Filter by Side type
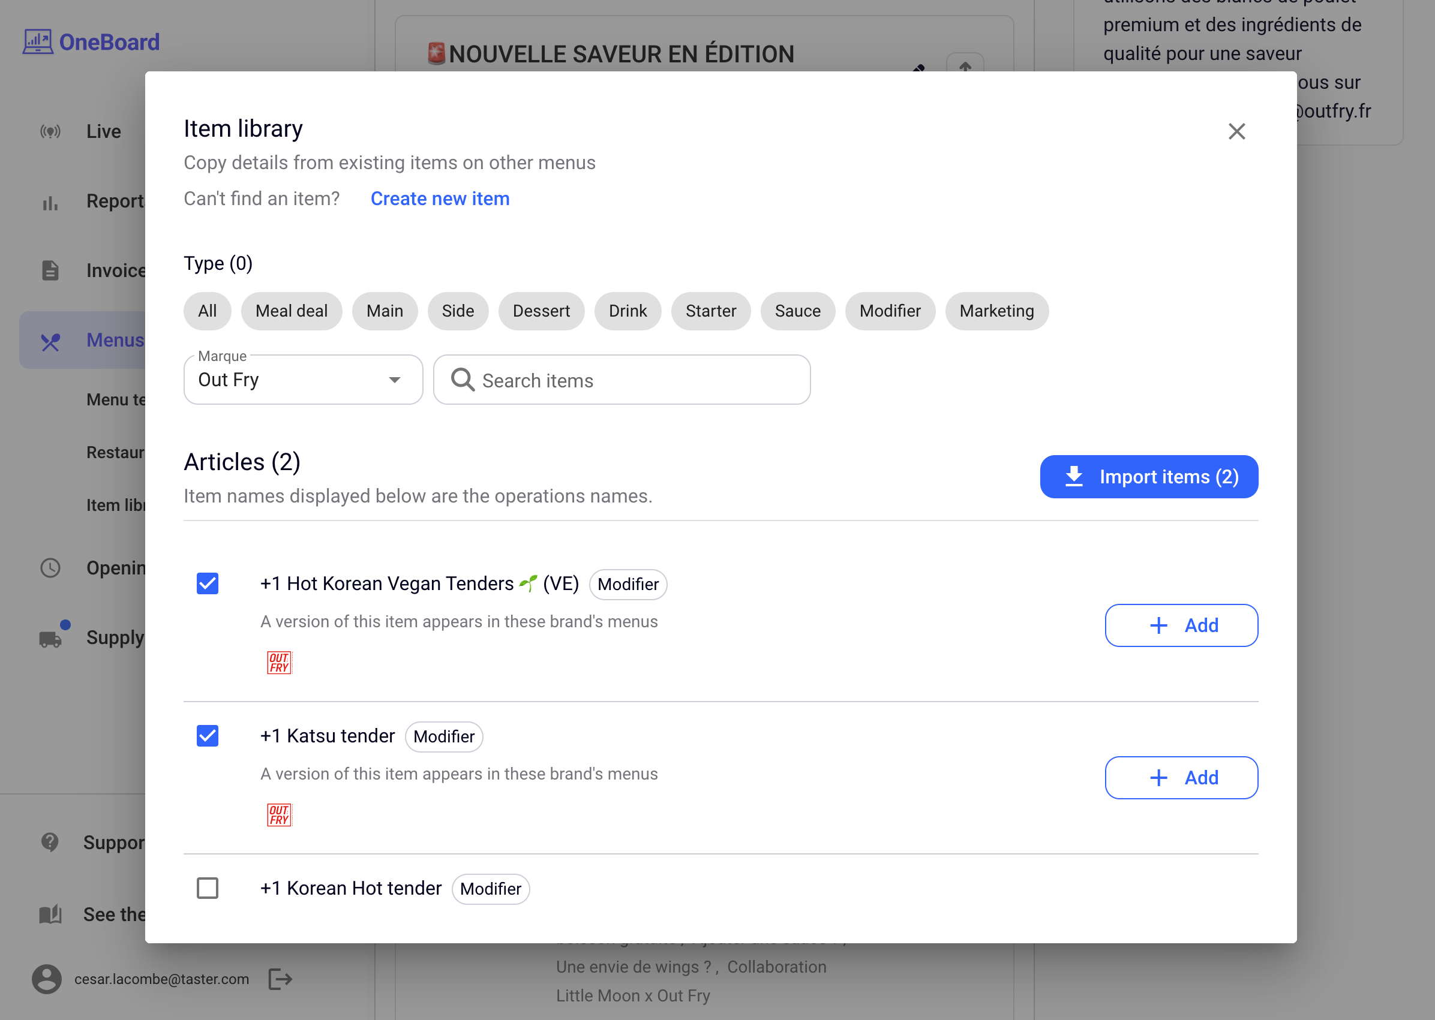The width and height of the screenshot is (1435, 1020). click(458, 311)
